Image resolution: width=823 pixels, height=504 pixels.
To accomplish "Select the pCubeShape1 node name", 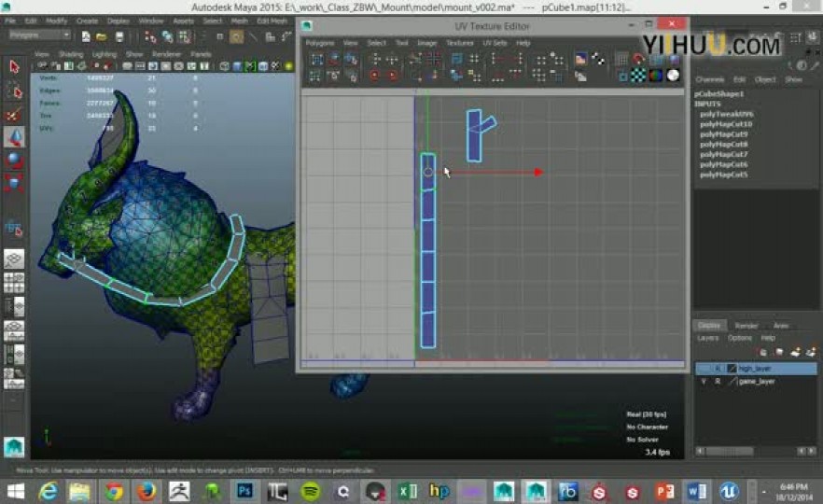I will click(719, 94).
